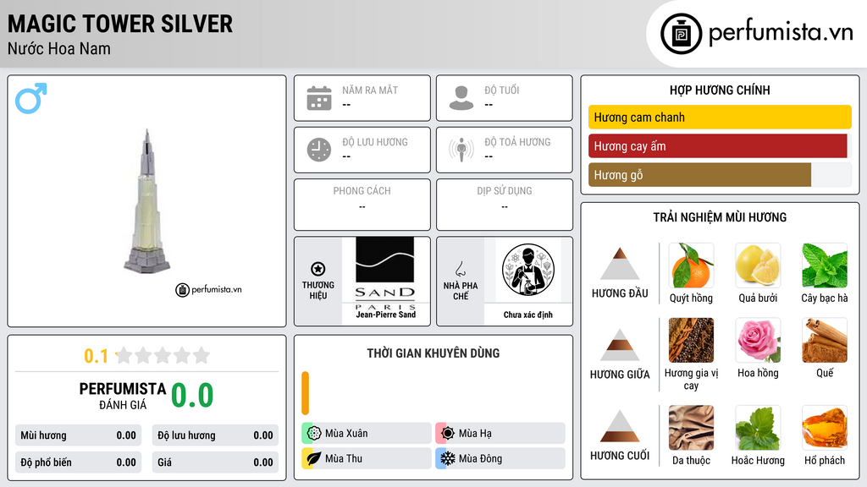Click the perfumista.vn site name

[x=781, y=32]
